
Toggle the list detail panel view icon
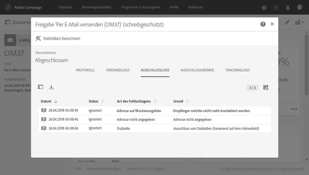click(41, 87)
